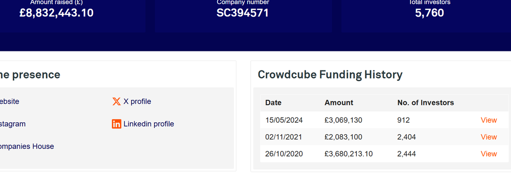Select the company number SC394571

[x=243, y=13]
